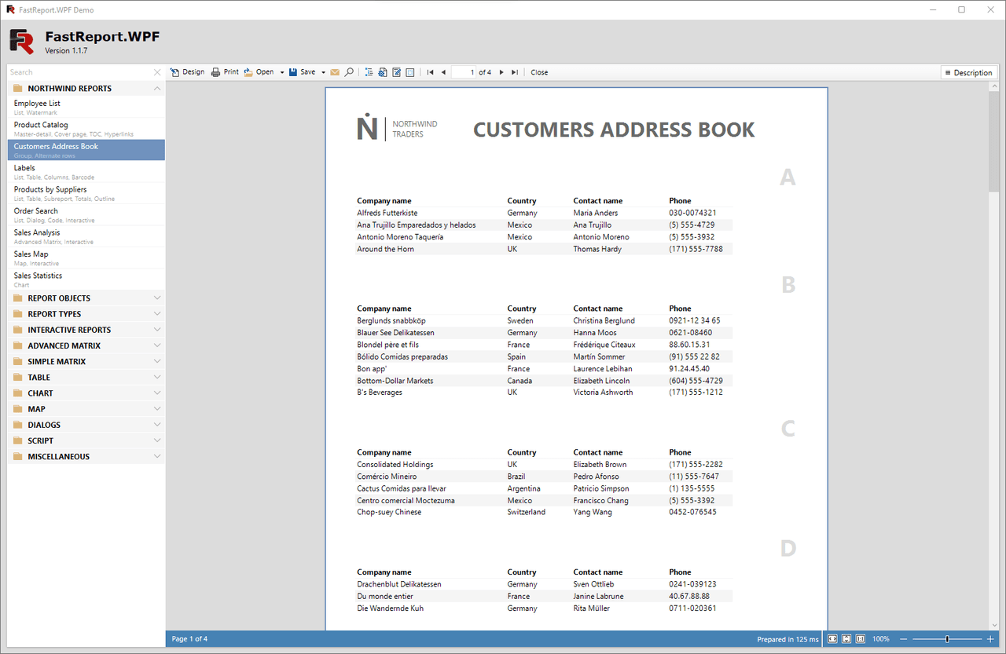Click the FastReport logo icon
Viewport: 1006px width, 654px height.
[22, 41]
